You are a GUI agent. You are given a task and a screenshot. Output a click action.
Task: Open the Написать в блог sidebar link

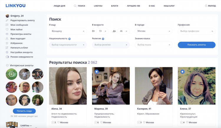point(19,48)
